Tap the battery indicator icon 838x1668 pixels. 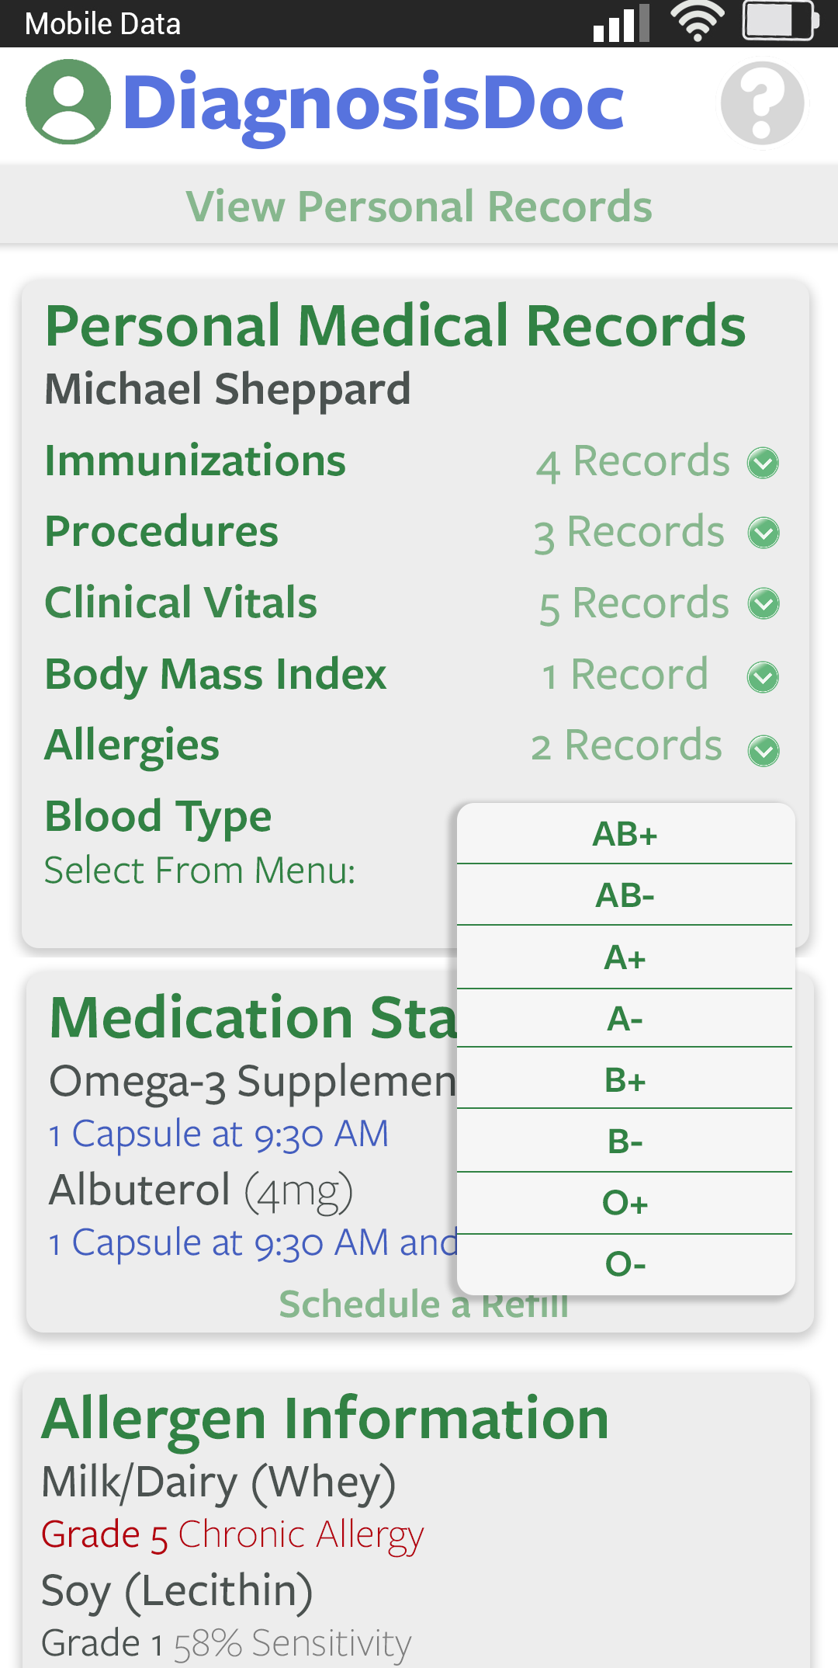click(780, 22)
